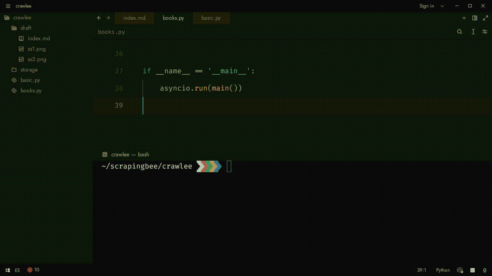The height and width of the screenshot is (276, 492).
Task: Open ss1.png in the file tree
Action: pos(36,49)
